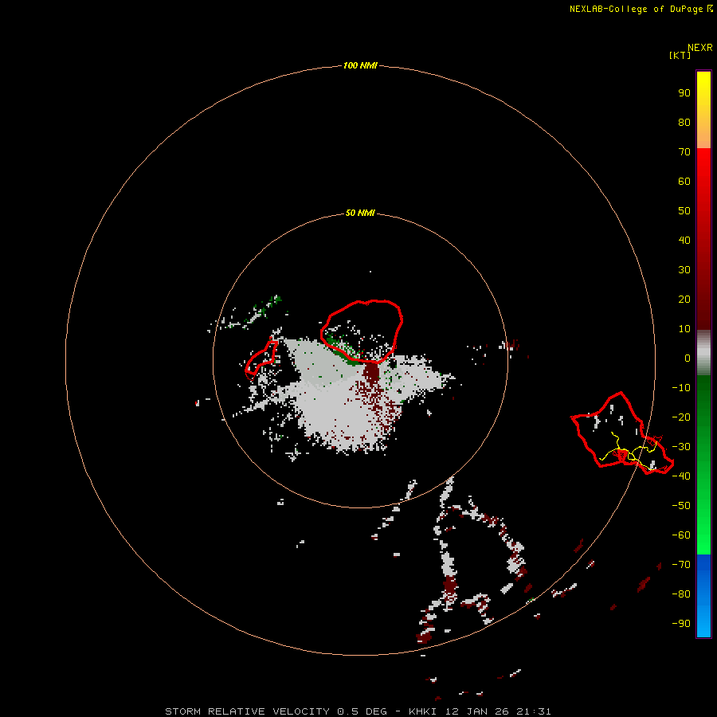Click the positive 90 scale value
The height and width of the screenshot is (717, 717).
[684, 93]
